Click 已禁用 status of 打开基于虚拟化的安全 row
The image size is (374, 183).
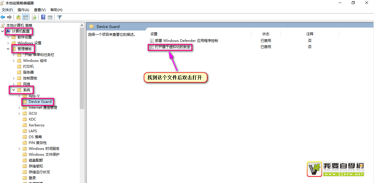coord(266,47)
